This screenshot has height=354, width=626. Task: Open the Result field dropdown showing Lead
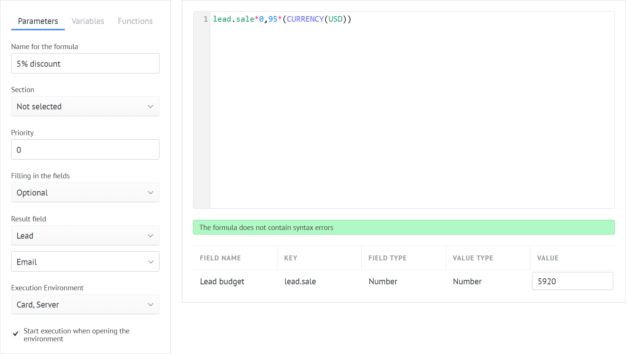(x=85, y=236)
